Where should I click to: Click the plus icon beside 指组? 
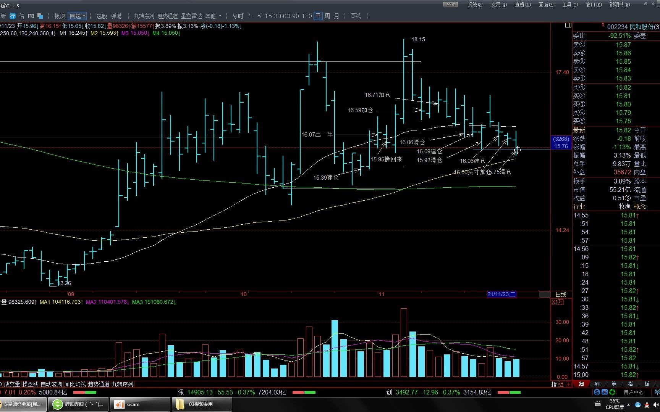(x=568, y=384)
